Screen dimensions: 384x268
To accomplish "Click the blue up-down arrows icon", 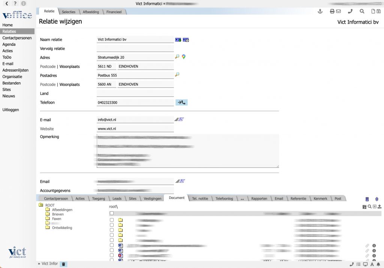I will point(376,199).
